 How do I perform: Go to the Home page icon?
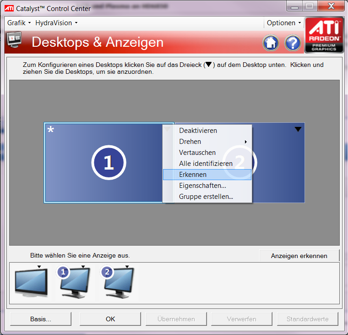(271, 43)
